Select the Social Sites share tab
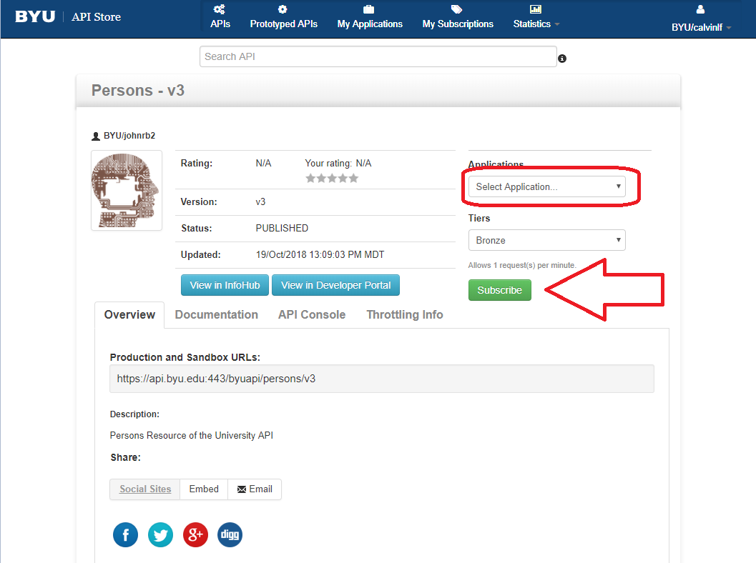Screen dimensions: 756x563 [145, 489]
